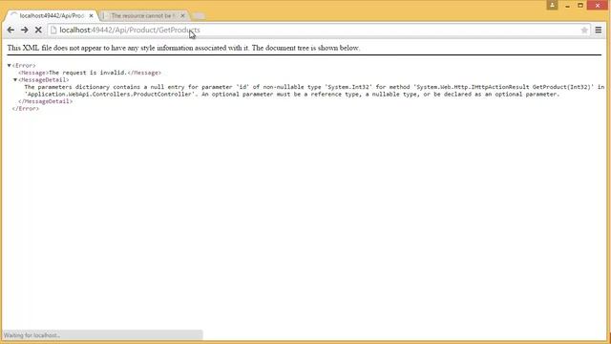
Task: Focus the address bar URL field
Action: 318,30
